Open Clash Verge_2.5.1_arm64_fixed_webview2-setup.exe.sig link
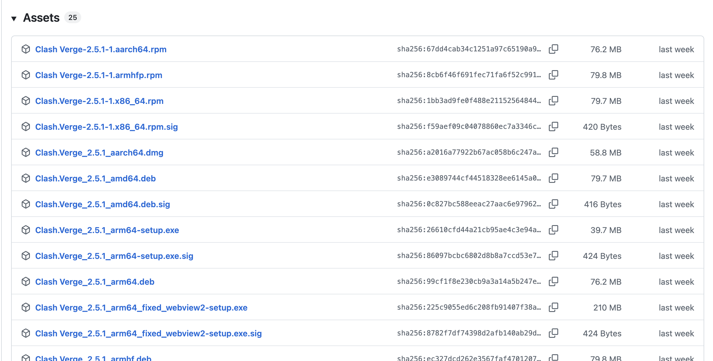Viewport: 713px width, 361px height. (149, 333)
